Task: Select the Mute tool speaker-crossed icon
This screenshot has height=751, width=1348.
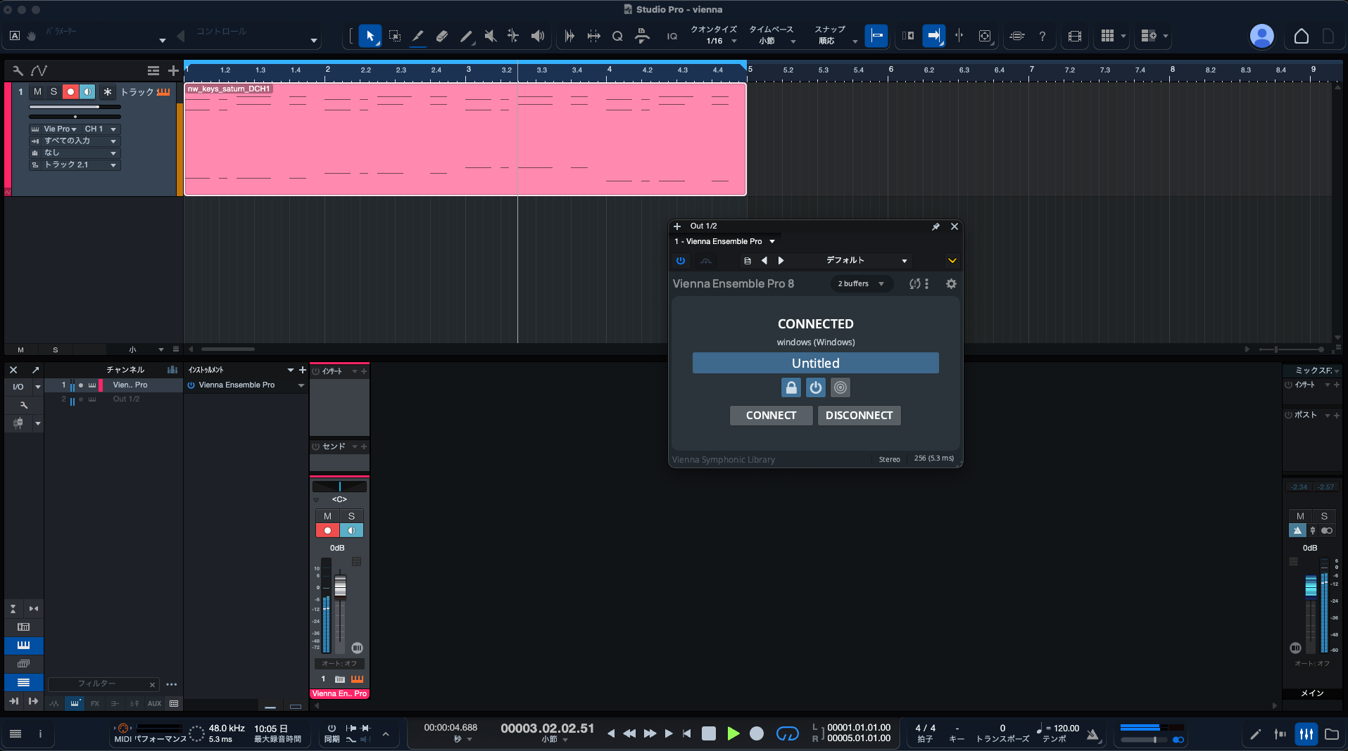Action: coord(491,36)
